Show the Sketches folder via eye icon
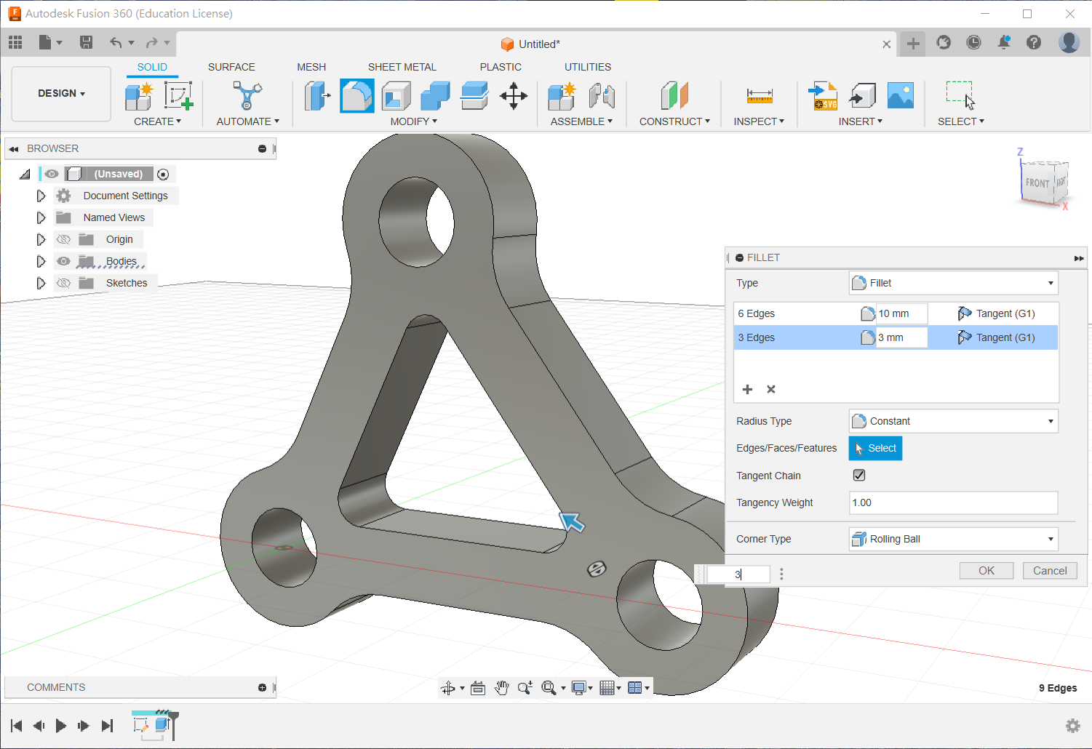 point(64,283)
